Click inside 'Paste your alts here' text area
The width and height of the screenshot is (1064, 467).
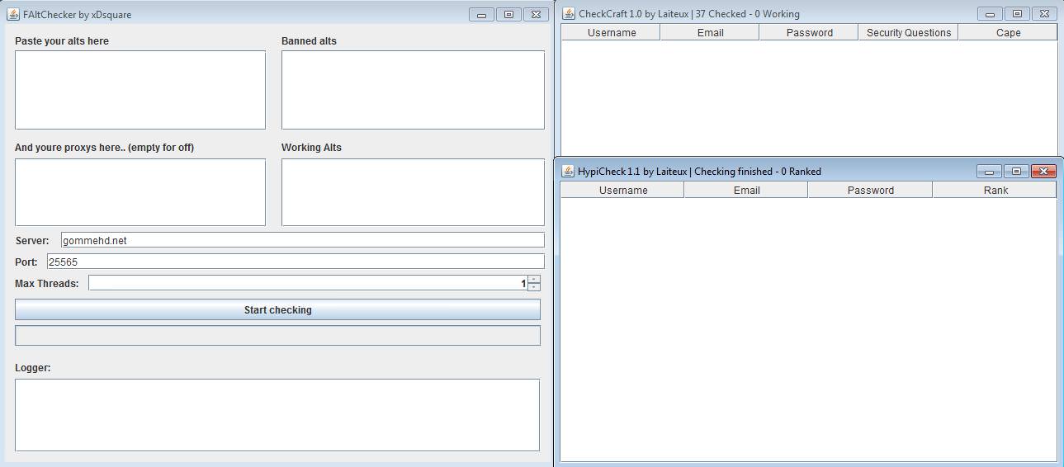tap(140, 90)
